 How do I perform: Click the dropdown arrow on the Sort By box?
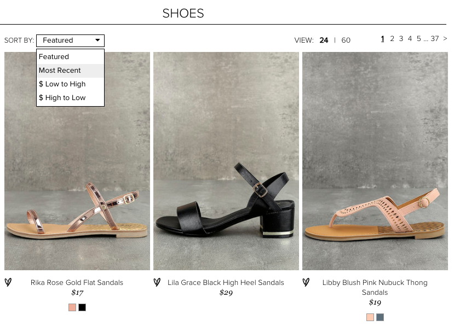[x=99, y=40]
